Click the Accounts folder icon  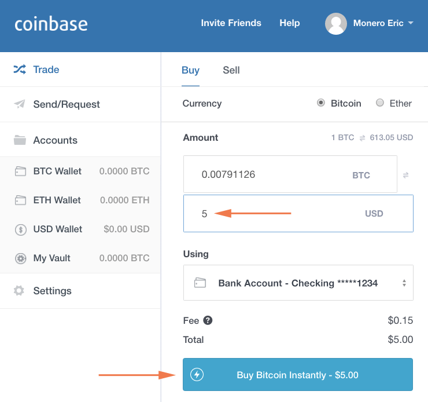pos(20,140)
